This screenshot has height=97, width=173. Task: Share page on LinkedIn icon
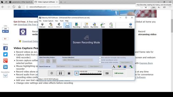(x=5, y=67)
